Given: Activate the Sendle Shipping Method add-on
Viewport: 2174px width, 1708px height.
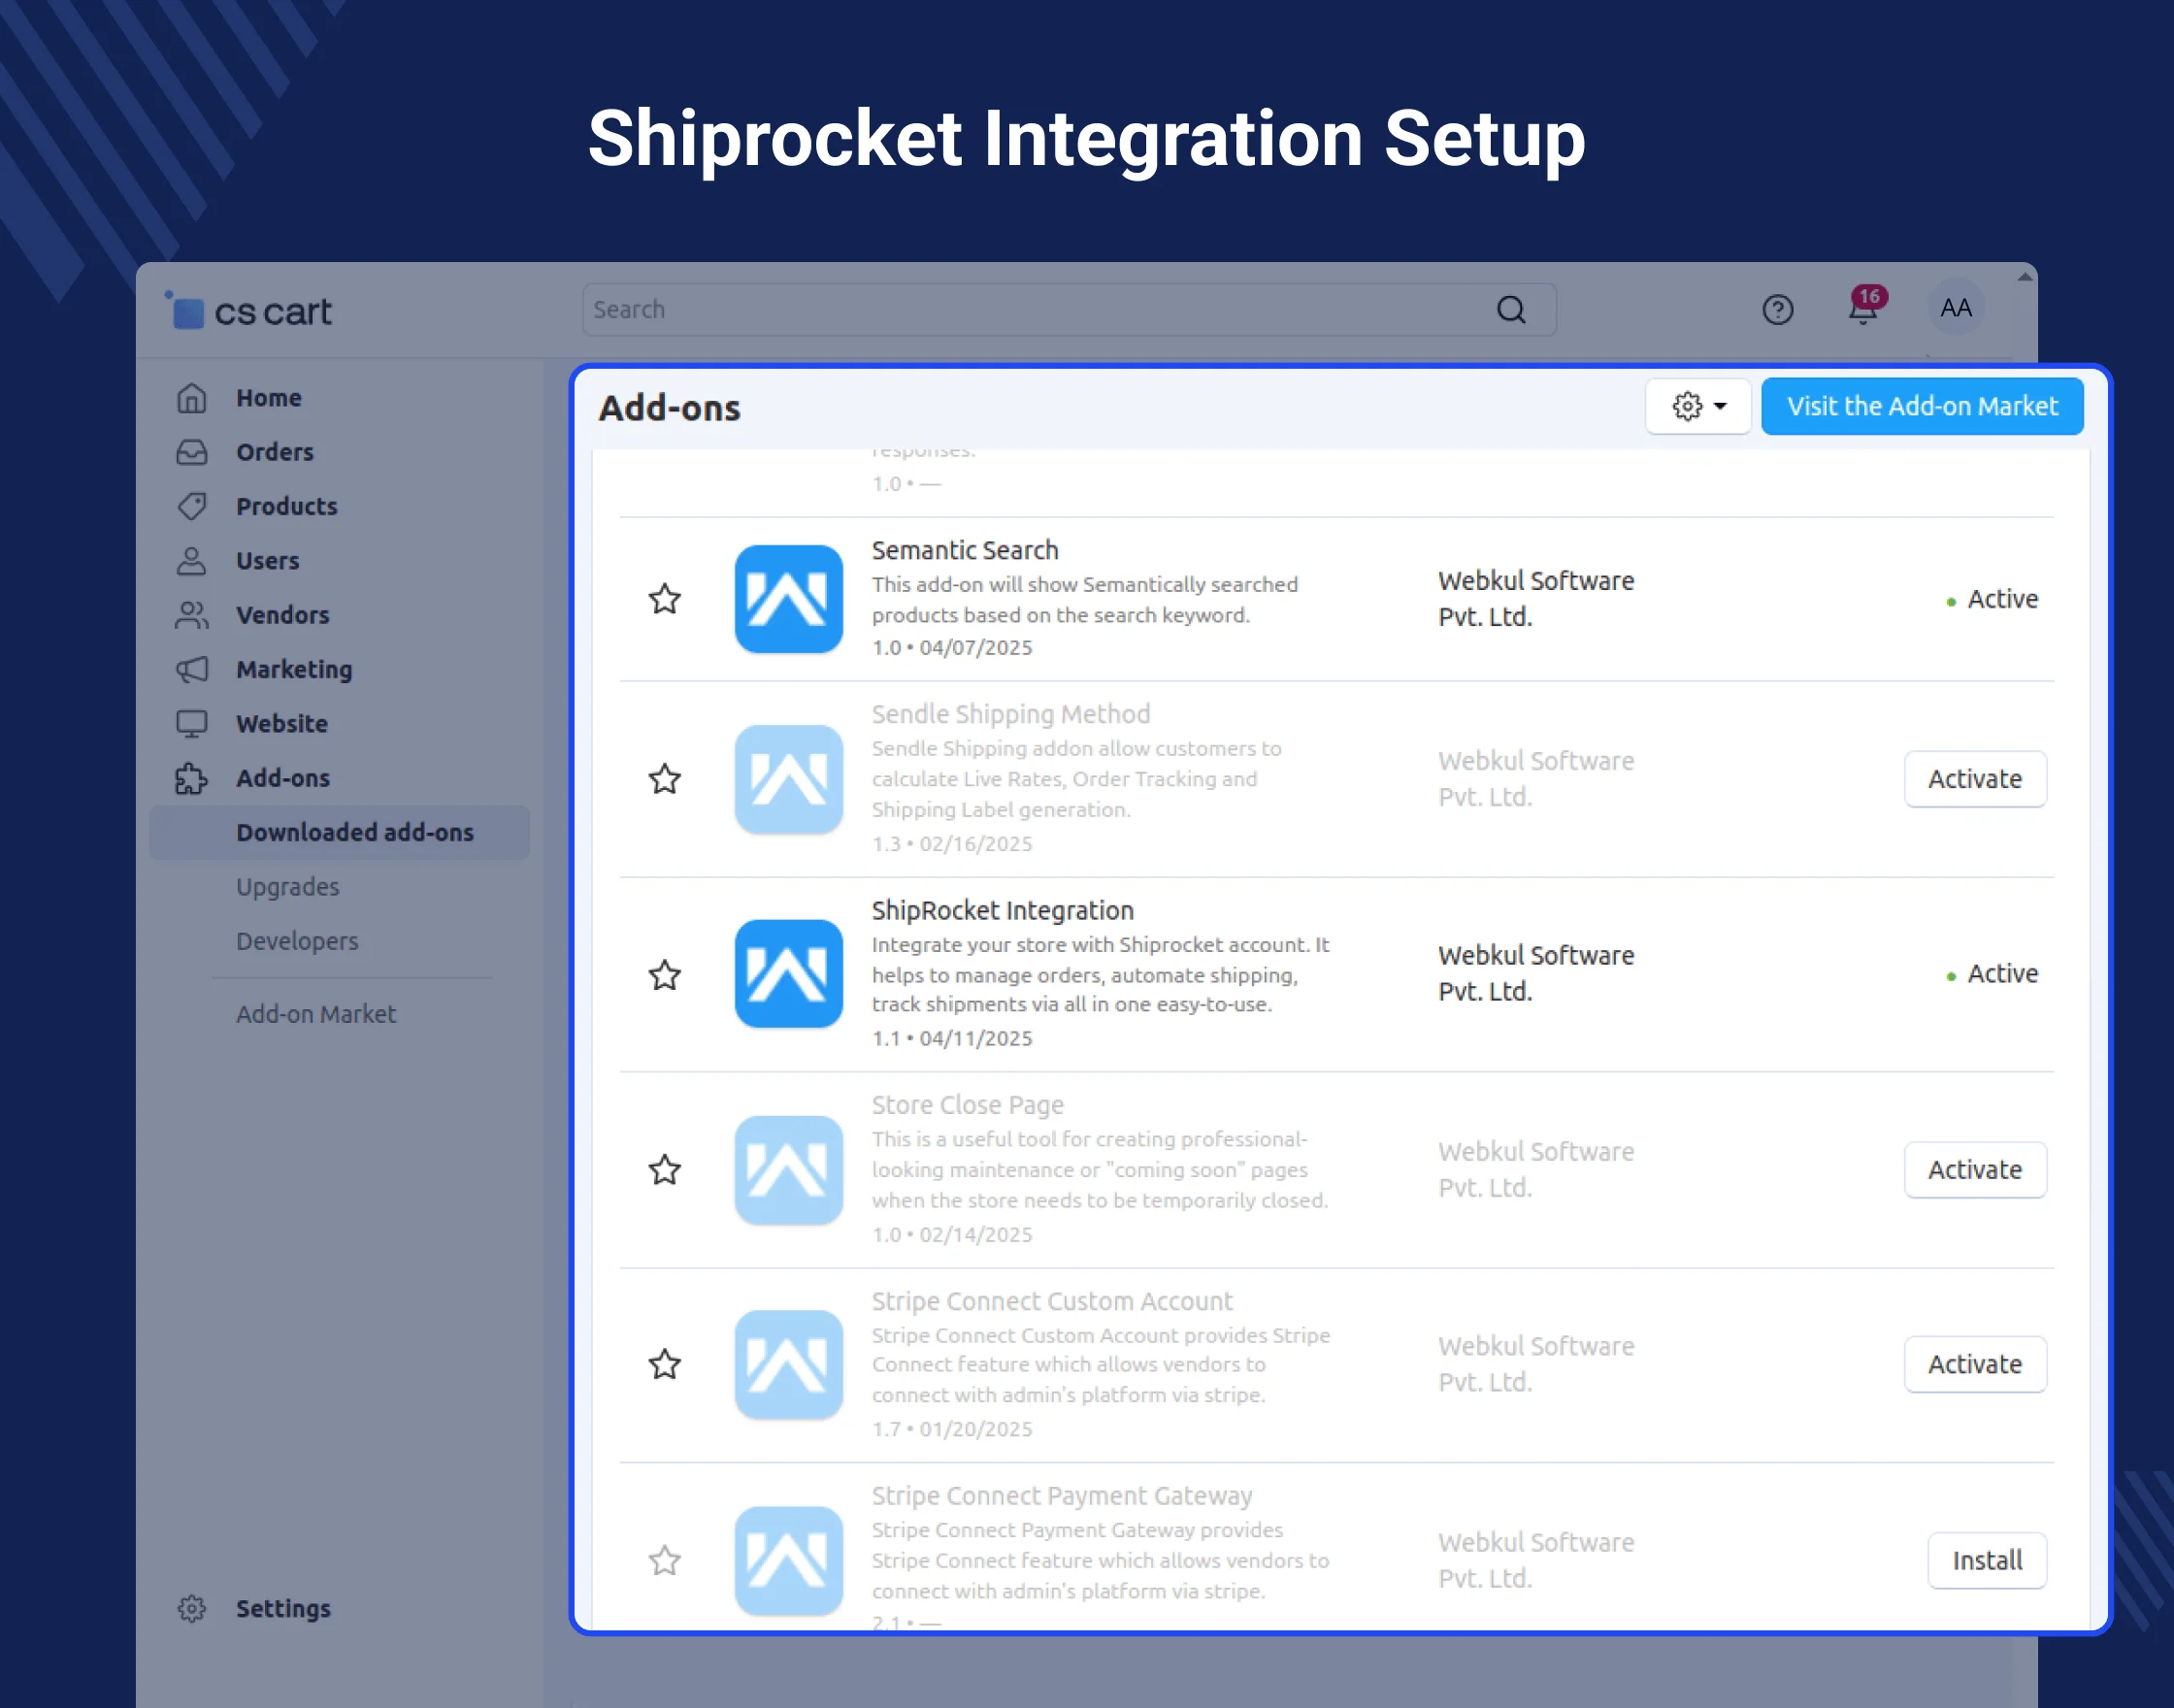Looking at the screenshot, I should [1974, 779].
